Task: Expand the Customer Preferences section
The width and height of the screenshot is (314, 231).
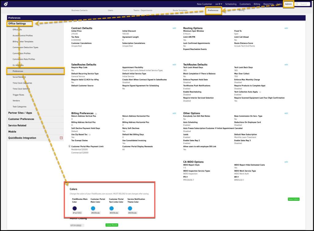Action: pos(21,119)
